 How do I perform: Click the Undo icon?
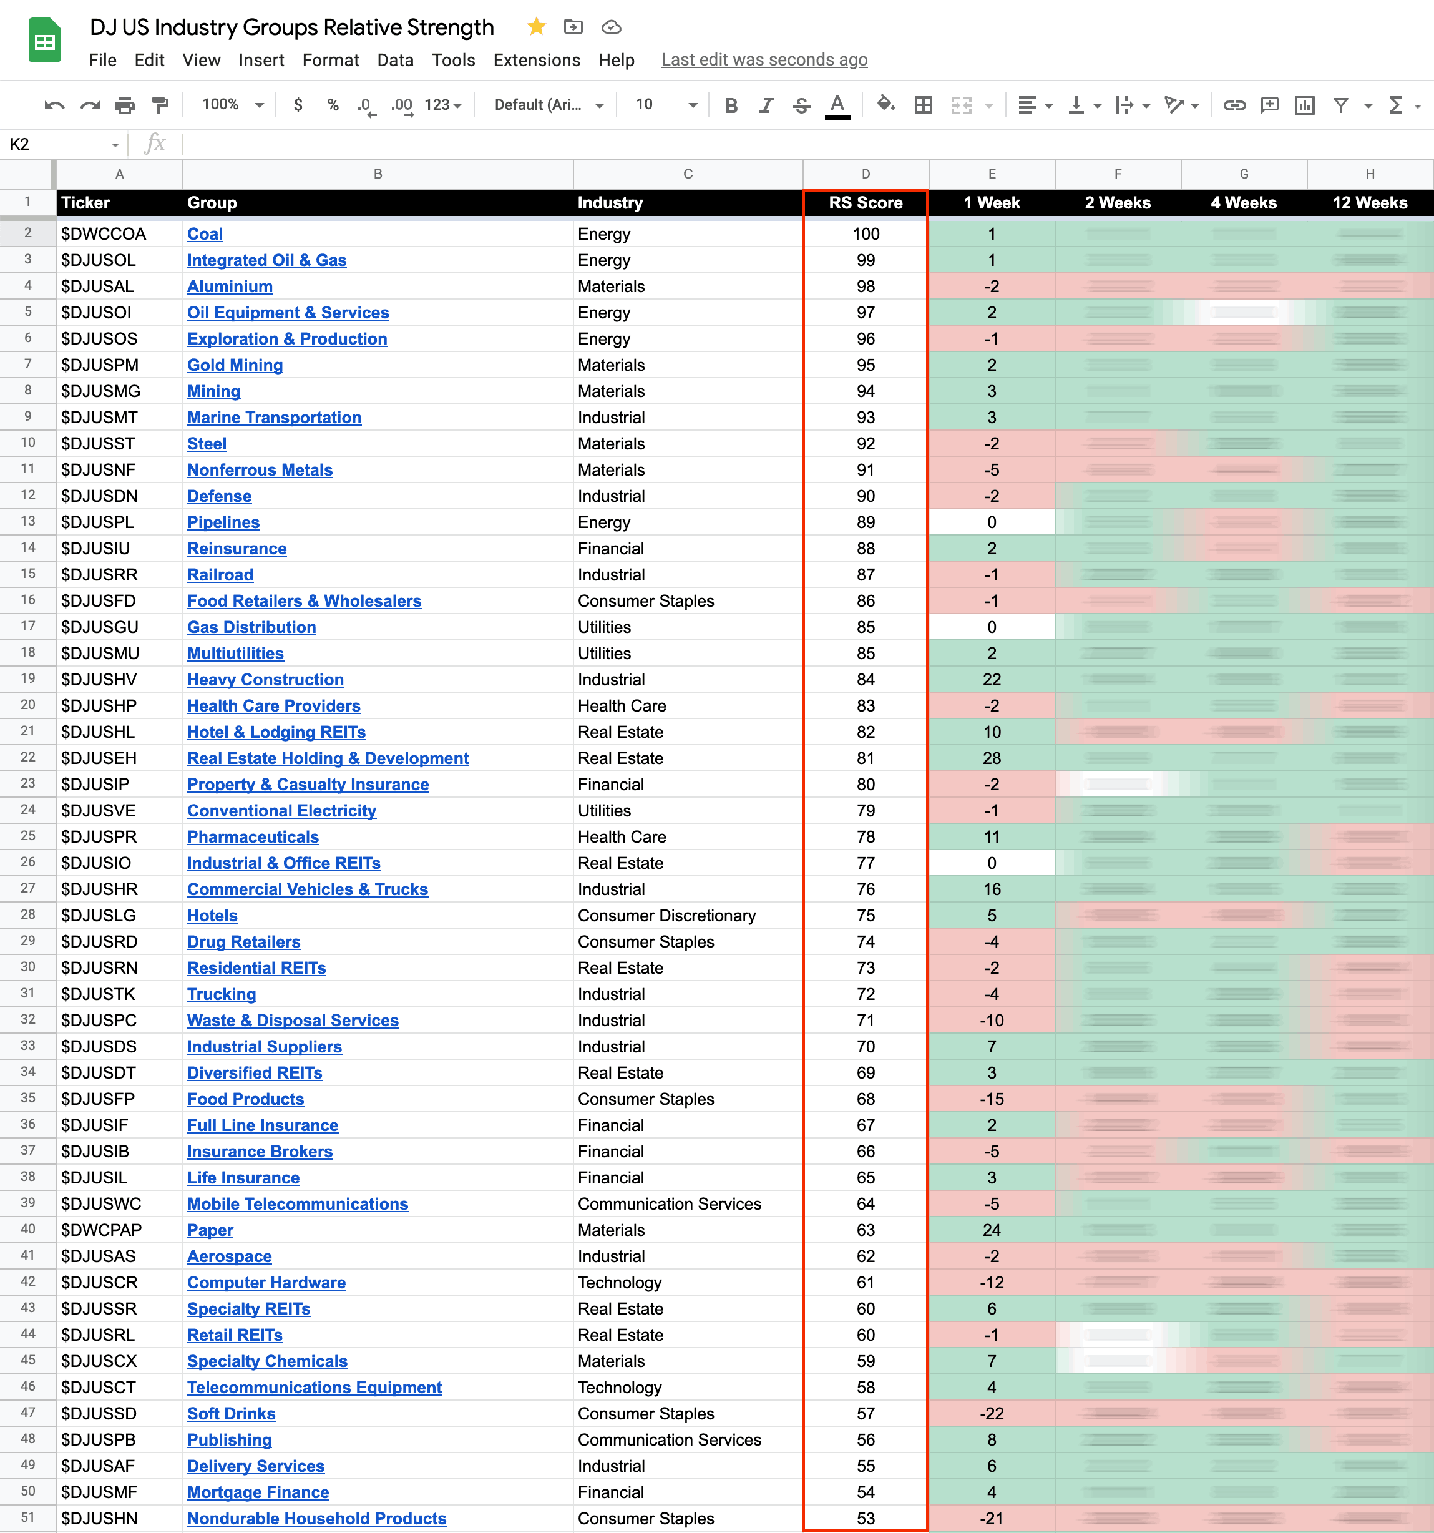click(x=54, y=105)
